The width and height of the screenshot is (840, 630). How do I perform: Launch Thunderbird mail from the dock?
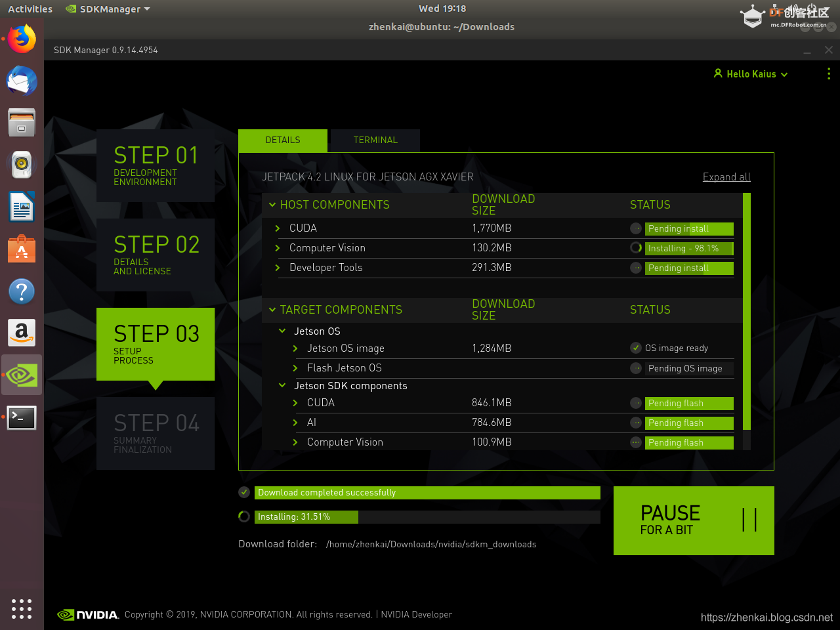(x=22, y=81)
